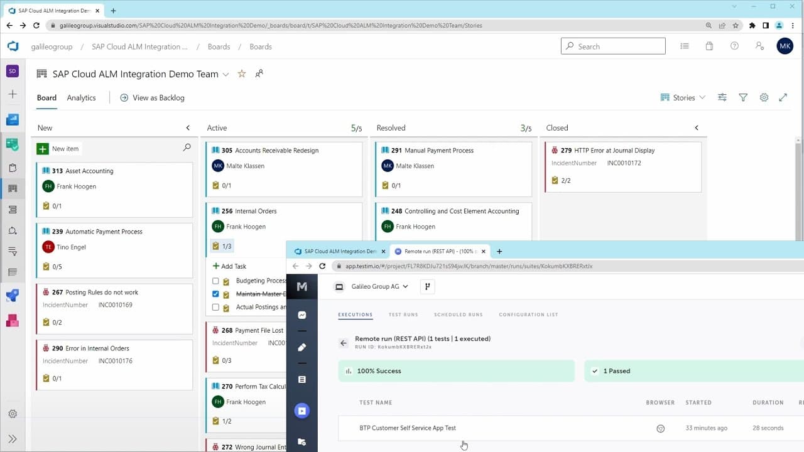Image resolution: width=804 pixels, height=452 pixels.
Task: Open Configuration List tab in Testim
Action: (x=528, y=315)
